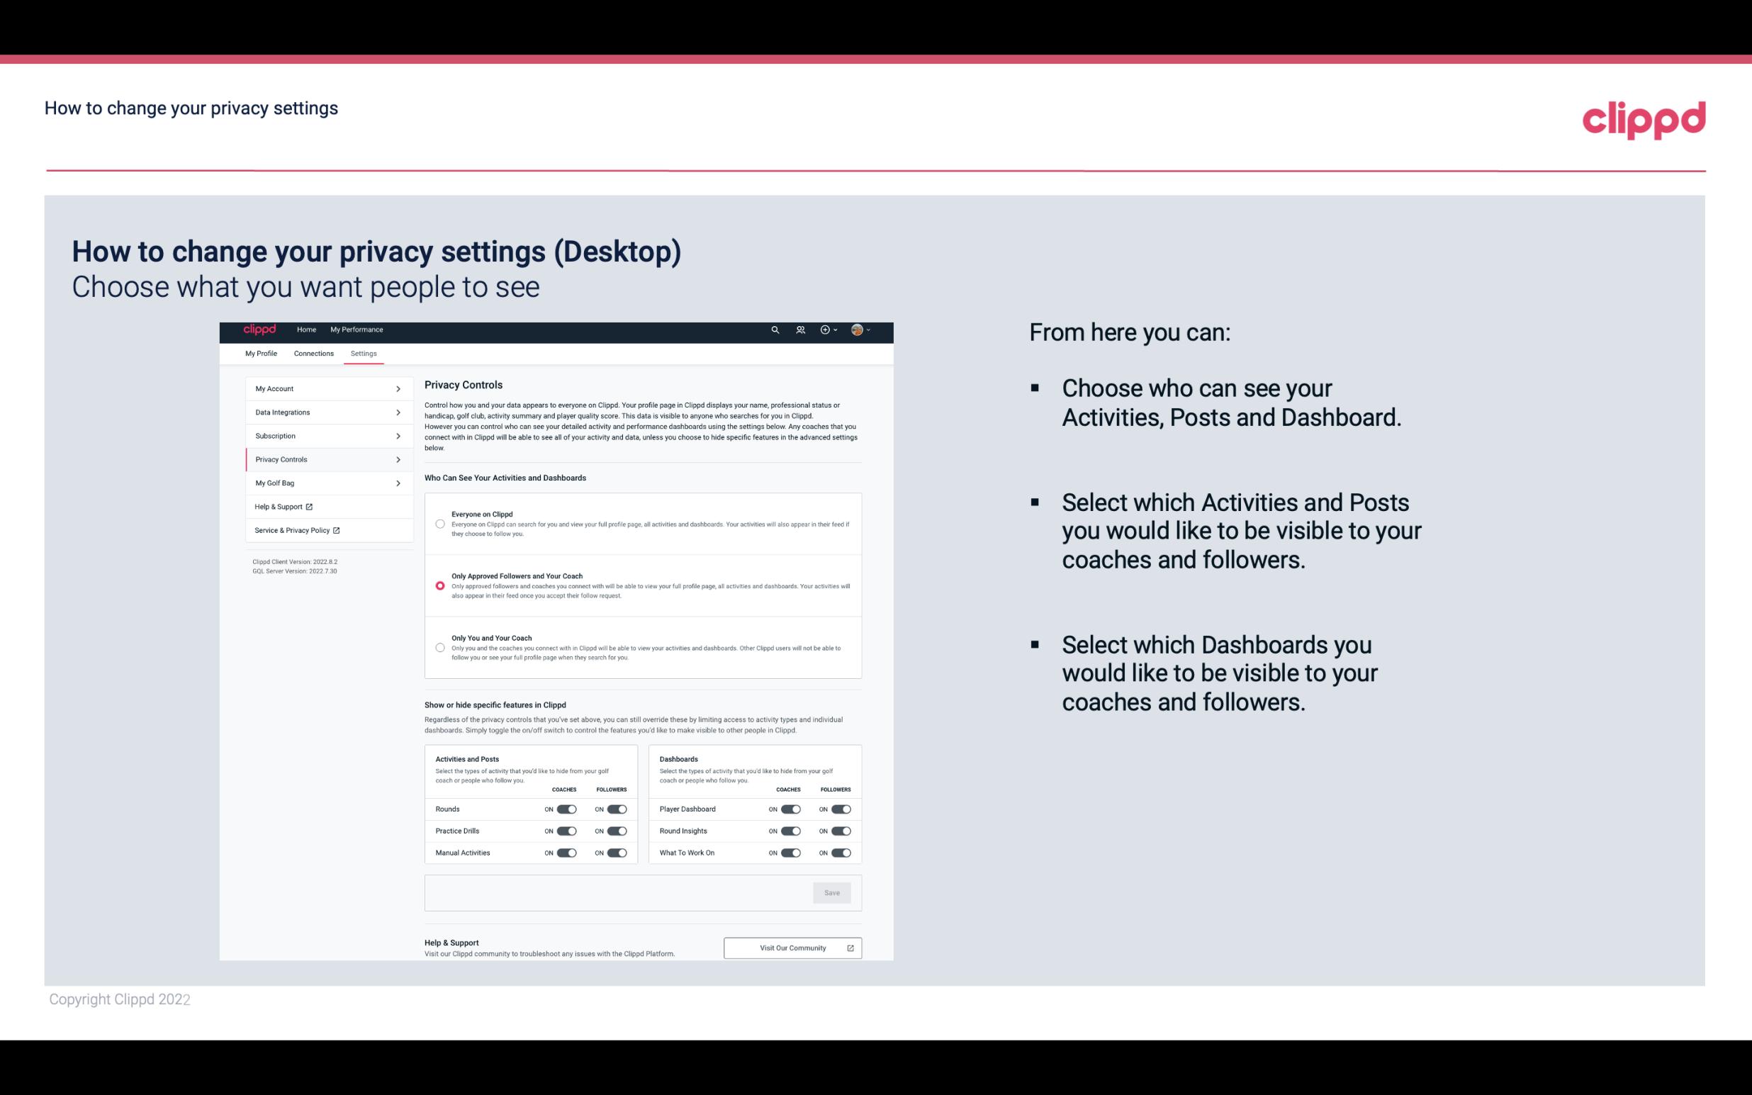Viewport: 1752px width, 1095px height.
Task: Select the Settings tab in navigation
Action: coord(364,353)
